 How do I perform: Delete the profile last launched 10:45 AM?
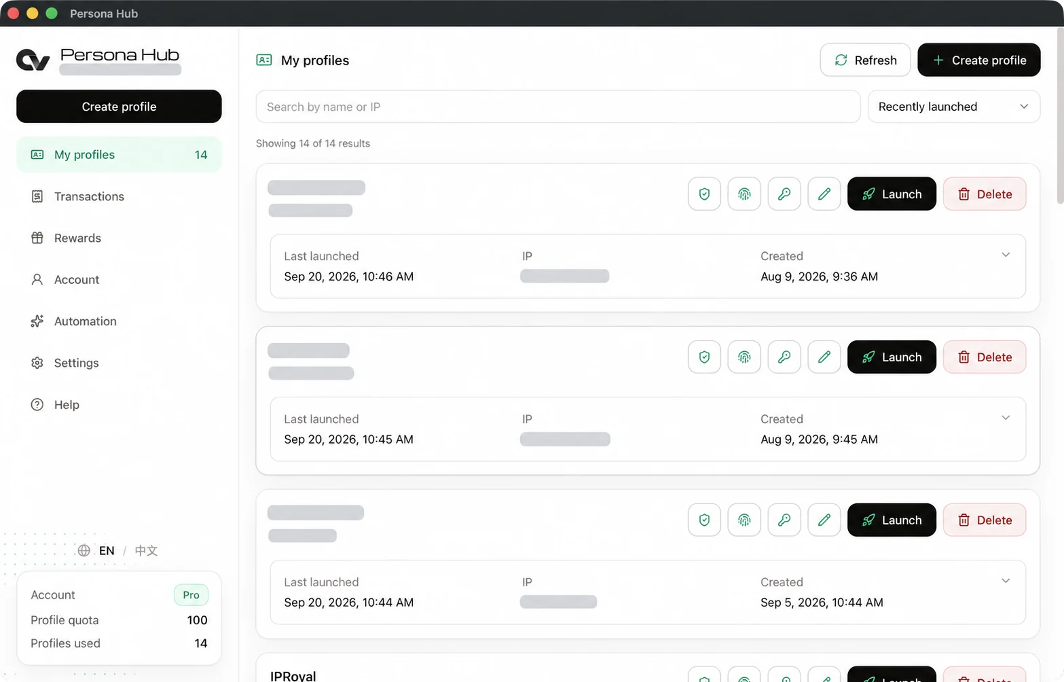click(985, 357)
